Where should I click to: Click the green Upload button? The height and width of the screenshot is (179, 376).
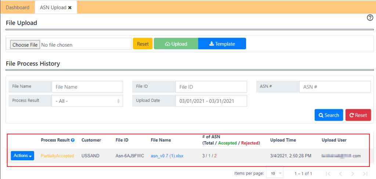(176, 44)
